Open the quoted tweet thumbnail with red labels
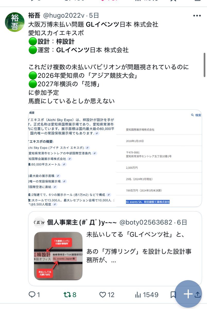 click(58, 256)
